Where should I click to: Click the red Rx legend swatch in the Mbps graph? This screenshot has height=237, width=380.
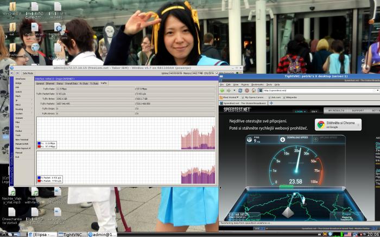point(39,146)
